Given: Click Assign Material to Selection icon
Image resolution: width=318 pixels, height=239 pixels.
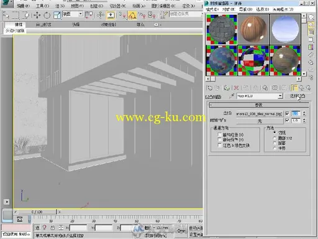Looking at the screenshot, I should point(227,88).
